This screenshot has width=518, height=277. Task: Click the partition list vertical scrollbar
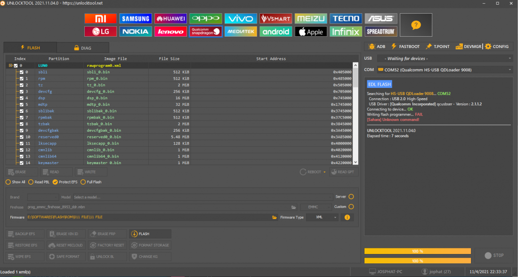(356, 113)
